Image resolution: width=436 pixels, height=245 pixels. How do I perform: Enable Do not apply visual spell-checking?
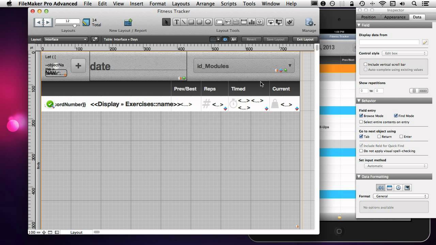(361, 151)
